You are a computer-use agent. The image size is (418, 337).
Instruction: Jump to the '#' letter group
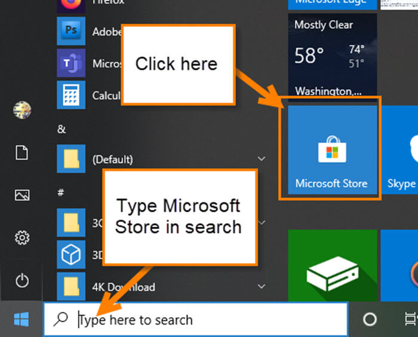click(61, 192)
